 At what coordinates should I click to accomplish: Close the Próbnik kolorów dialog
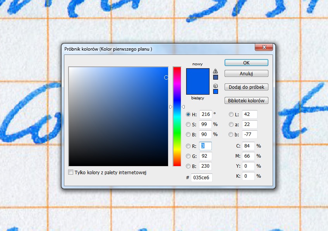[x=264, y=48]
